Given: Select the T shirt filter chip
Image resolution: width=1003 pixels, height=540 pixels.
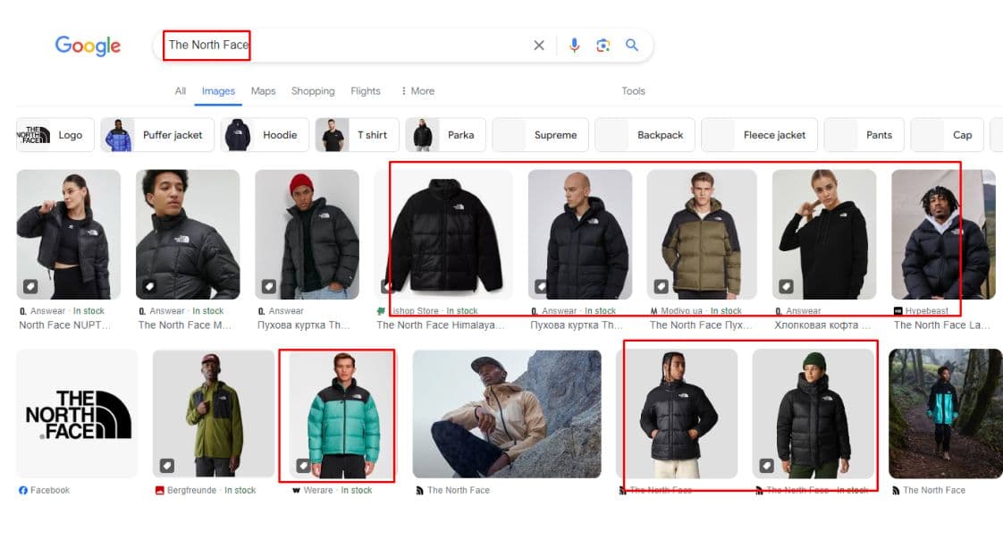Looking at the screenshot, I should pyautogui.click(x=357, y=135).
